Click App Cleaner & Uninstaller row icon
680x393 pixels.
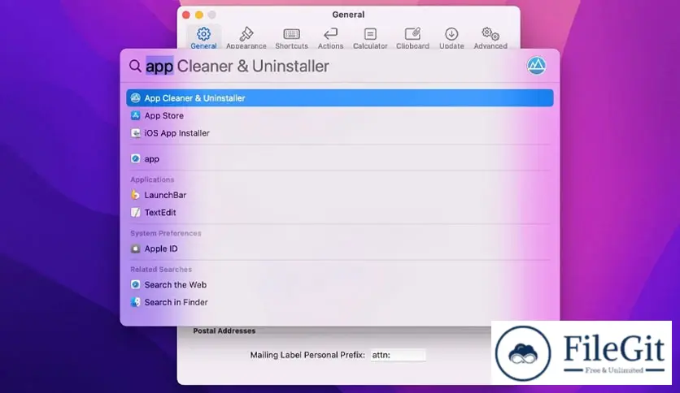point(136,97)
